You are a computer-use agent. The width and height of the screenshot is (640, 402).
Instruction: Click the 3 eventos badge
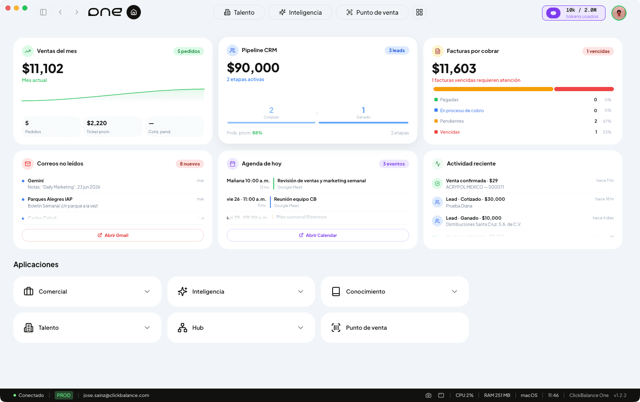click(x=394, y=164)
